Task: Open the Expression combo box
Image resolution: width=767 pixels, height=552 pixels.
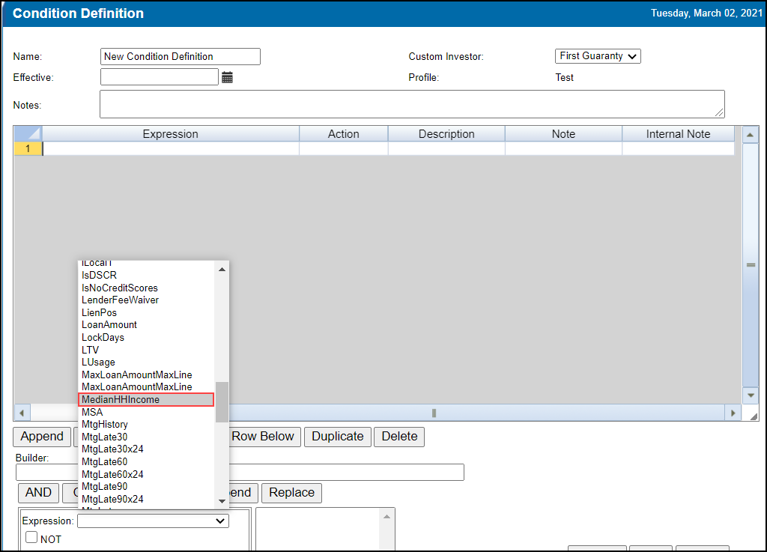Action: [x=153, y=521]
